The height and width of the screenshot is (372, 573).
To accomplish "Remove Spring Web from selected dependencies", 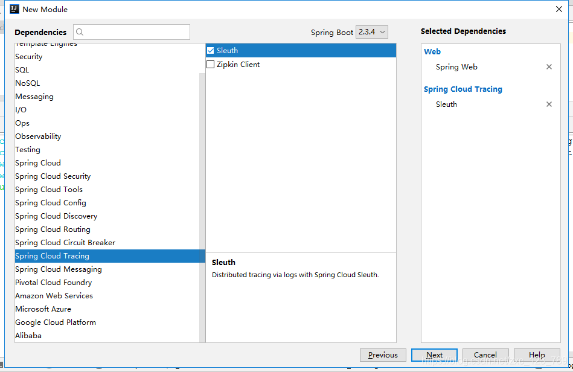I will pos(549,67).
